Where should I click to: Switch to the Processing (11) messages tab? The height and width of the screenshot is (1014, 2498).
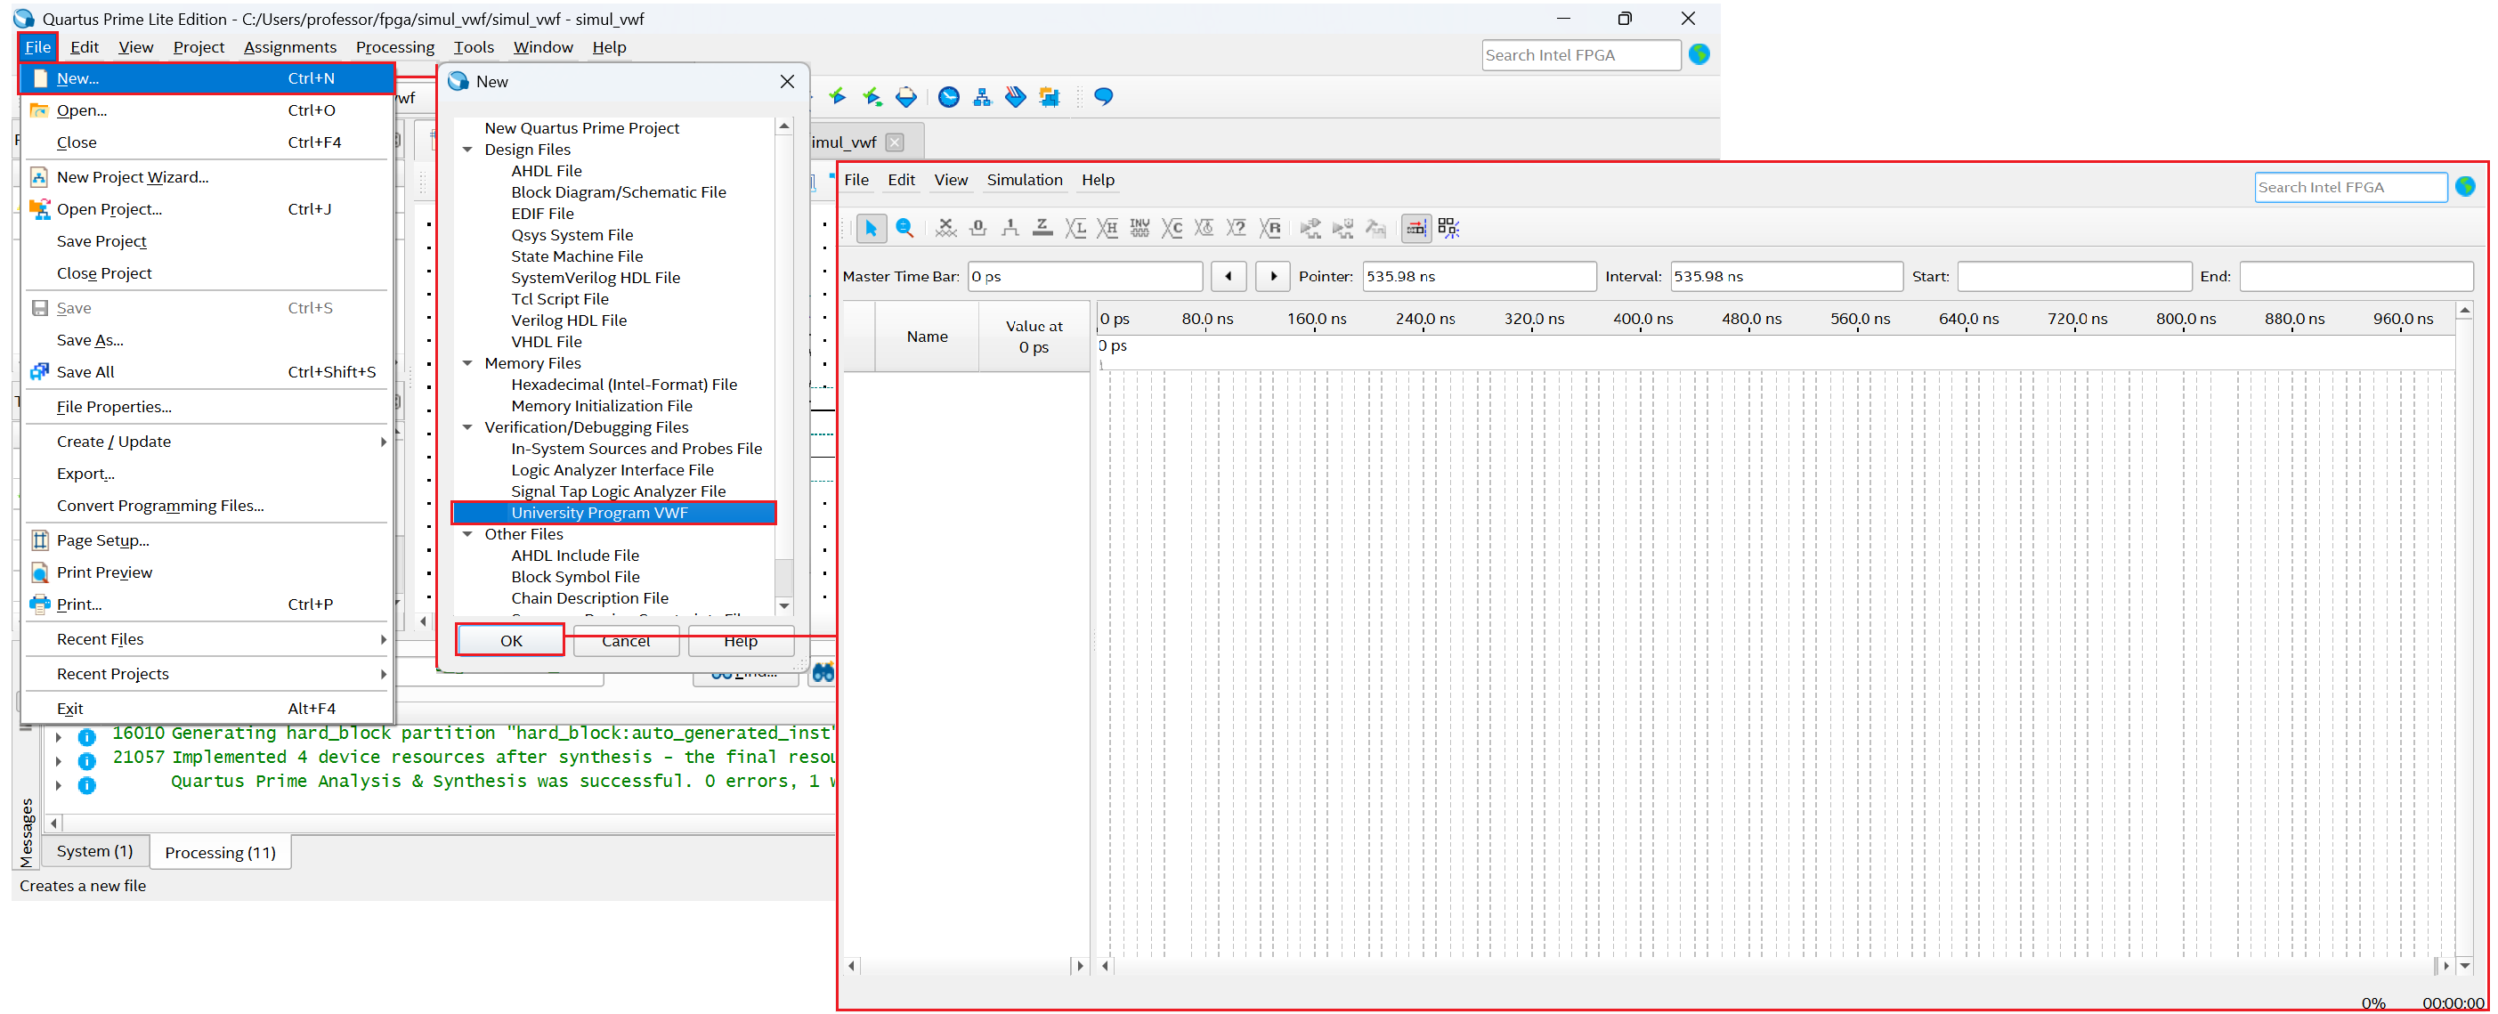220,852
